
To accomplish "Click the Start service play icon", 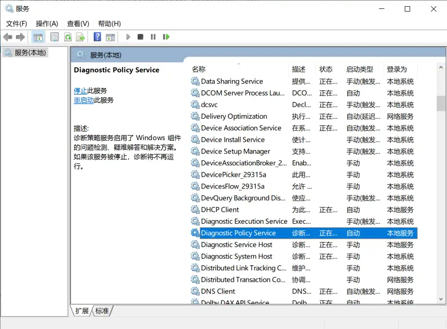I will (128, 37).
